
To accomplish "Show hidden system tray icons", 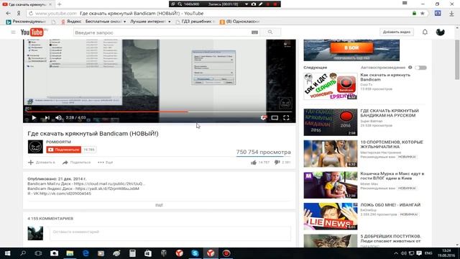I will click(396, 253).
